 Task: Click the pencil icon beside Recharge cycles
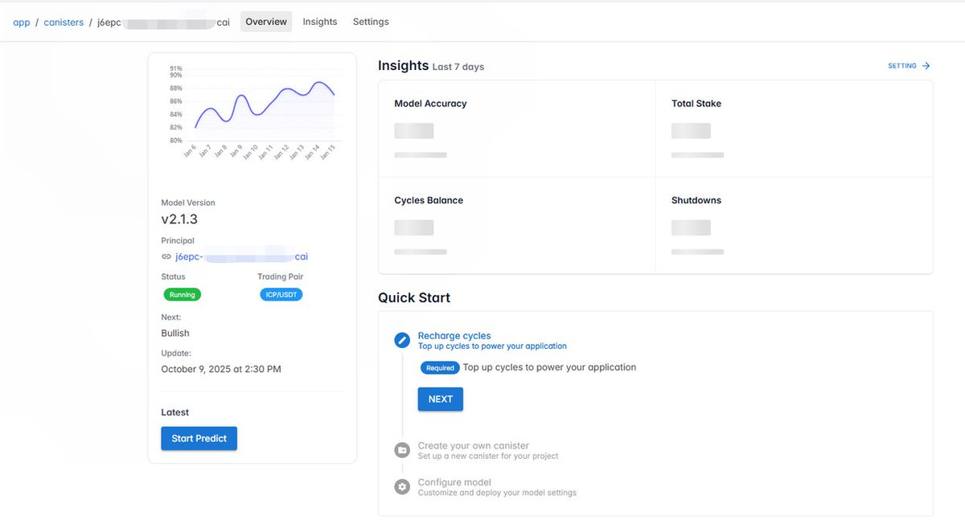[x=402, y=340]
